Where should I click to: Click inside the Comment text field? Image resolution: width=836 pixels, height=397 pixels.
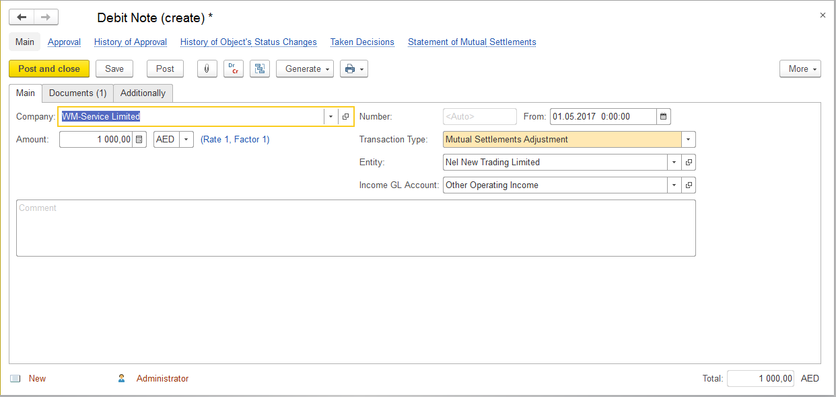tap(355, 228)
